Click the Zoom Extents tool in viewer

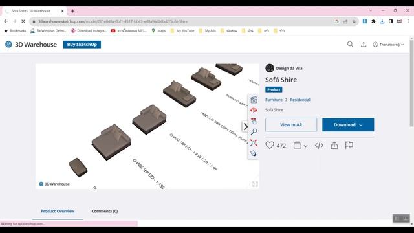coord(254,143)
